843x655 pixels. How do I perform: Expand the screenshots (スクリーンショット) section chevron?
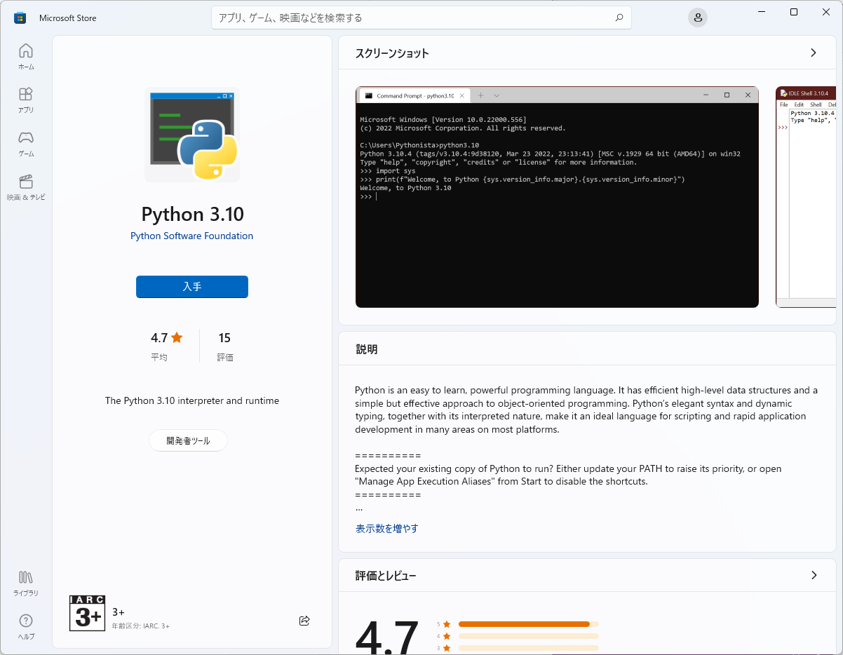(814, 53)
